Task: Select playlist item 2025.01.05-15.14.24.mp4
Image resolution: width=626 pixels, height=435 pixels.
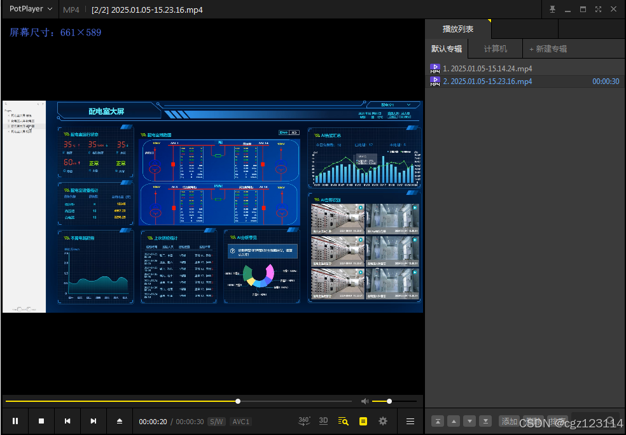Action: [525, 69]
